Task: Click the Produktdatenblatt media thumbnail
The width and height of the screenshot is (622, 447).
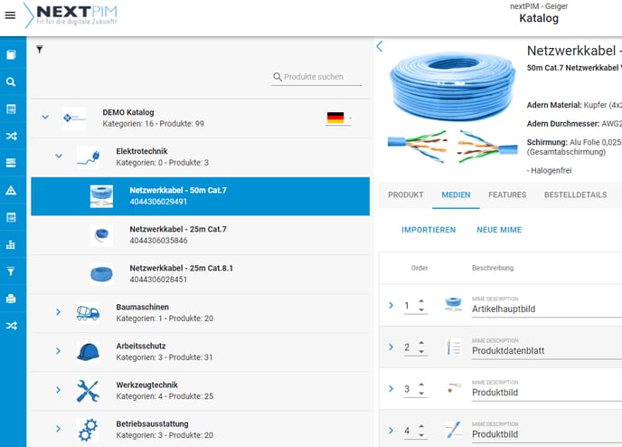Action: click(x=454, y=347)
